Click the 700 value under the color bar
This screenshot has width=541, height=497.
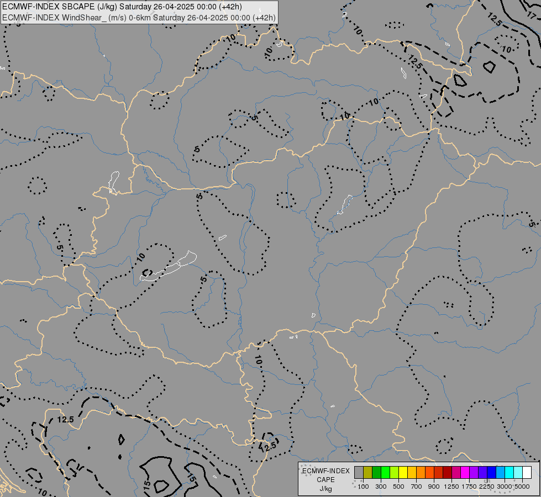(x=417, y=487)
